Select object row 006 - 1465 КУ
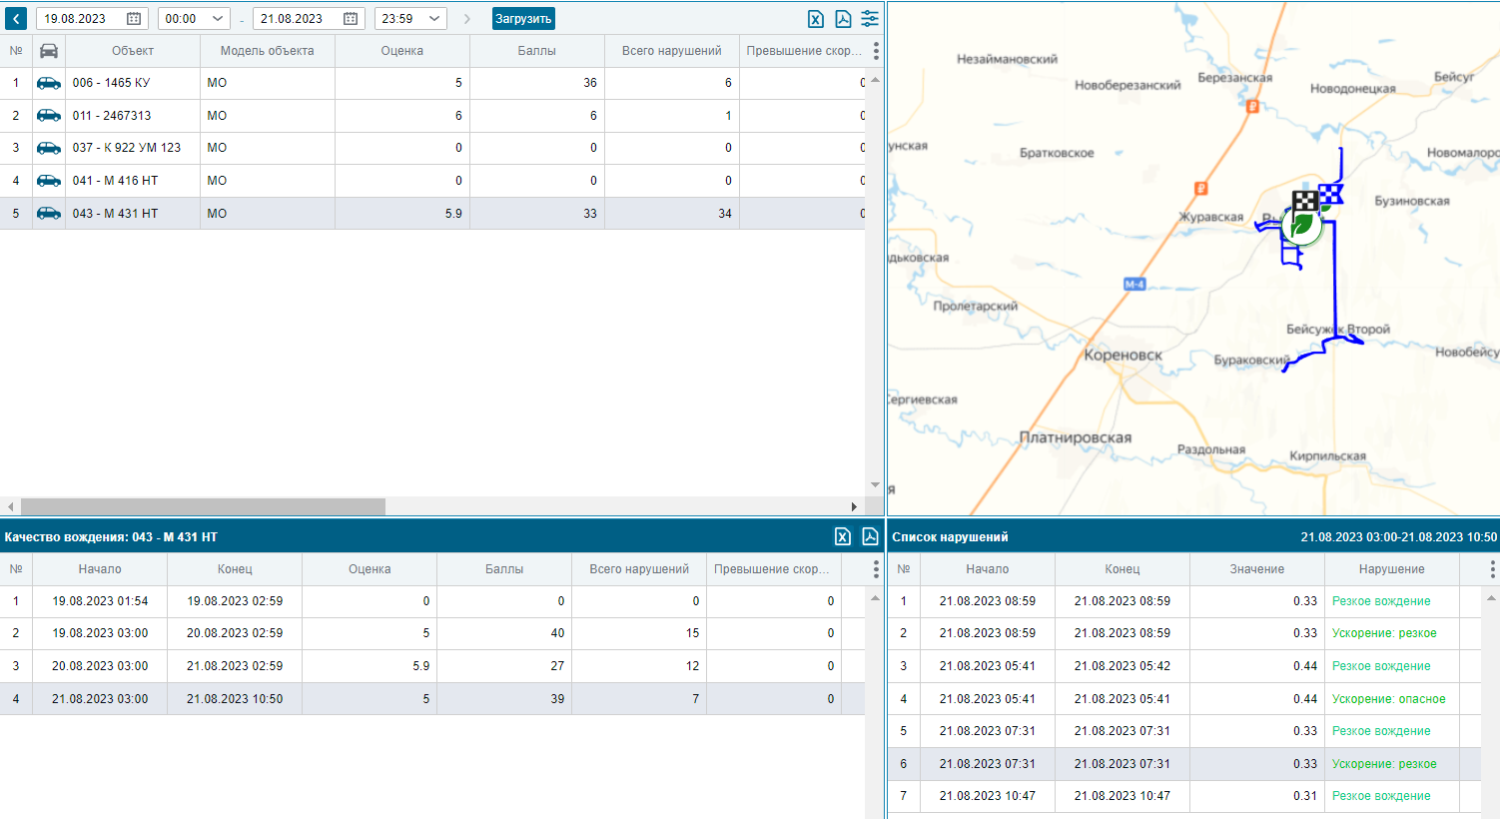Screen dimensions: 1500x819 (x=111, y=83)
